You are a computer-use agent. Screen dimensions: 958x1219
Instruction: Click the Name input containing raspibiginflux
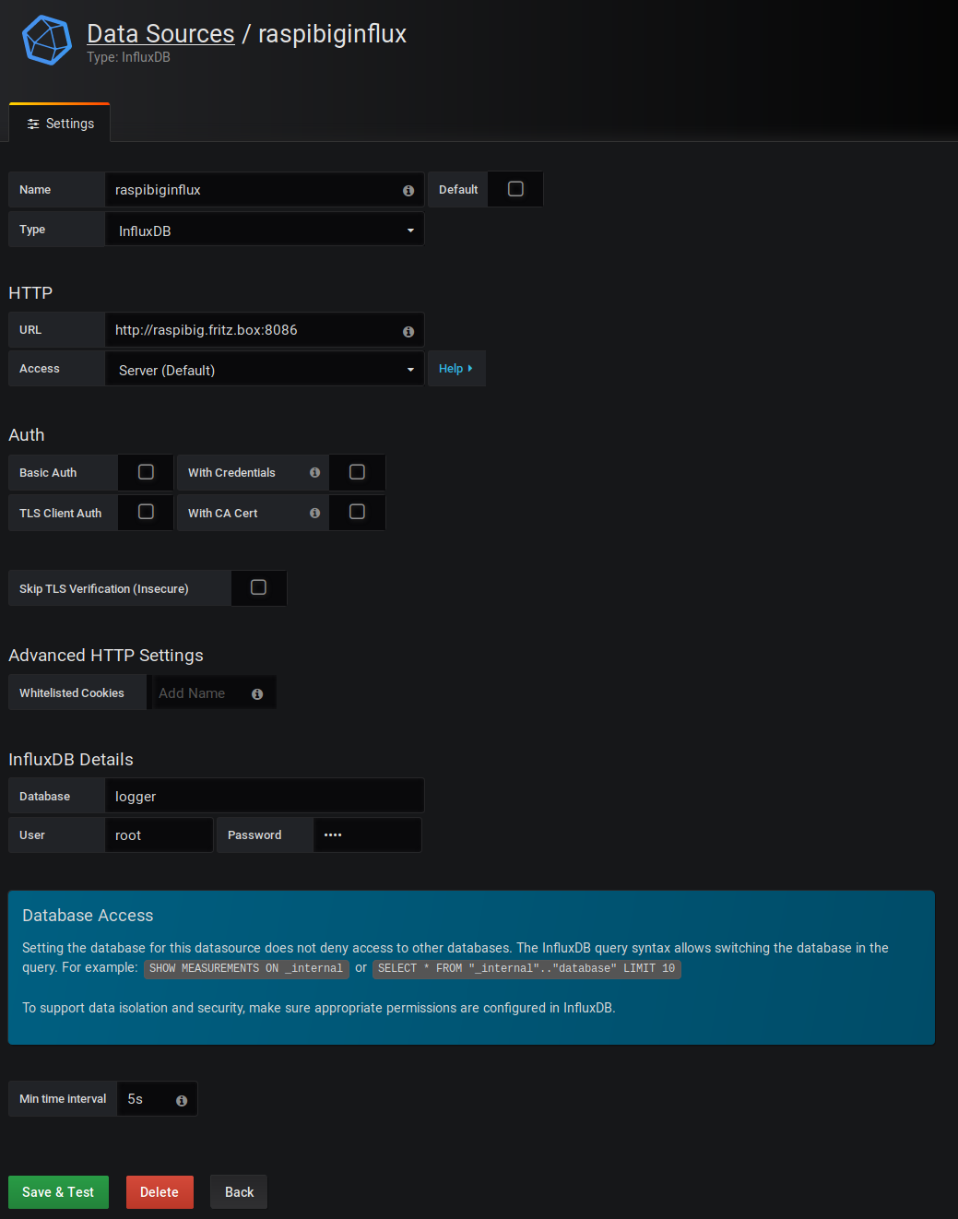tap(265, 190)
